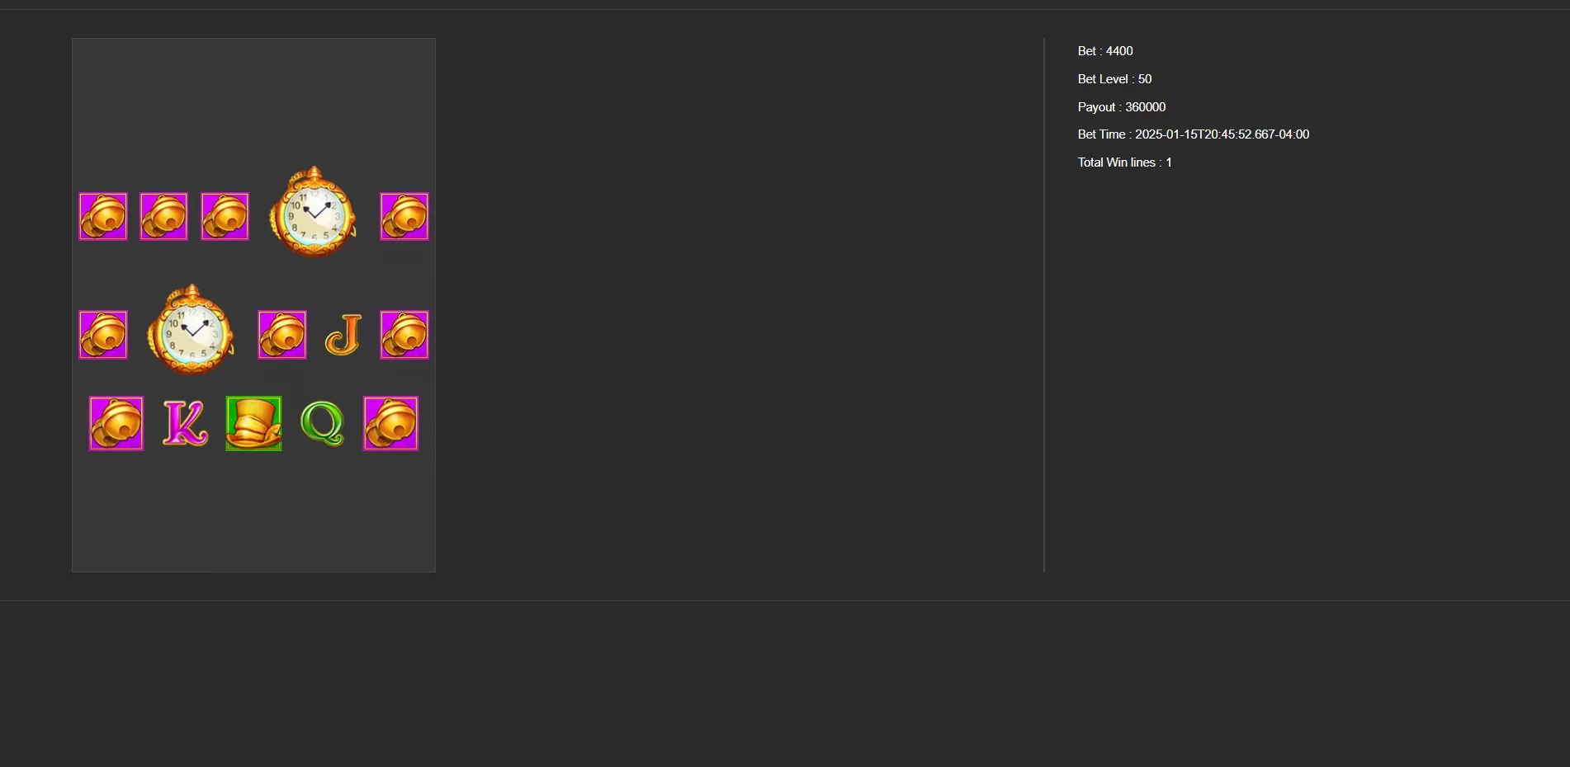Click the Bet Level : 50 text
1570x767 pixels.
[1114, 79]
